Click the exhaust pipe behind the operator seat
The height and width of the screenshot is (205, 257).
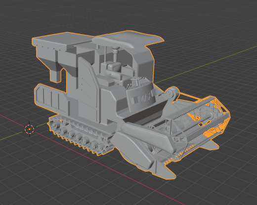(x=116, y=54)
